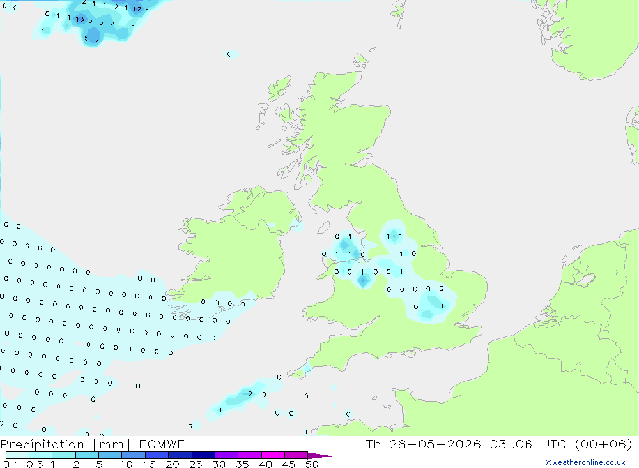This screenshot has width=639, height=468.
Task: Click the legend label '50'
Action: tap(312, 464)
